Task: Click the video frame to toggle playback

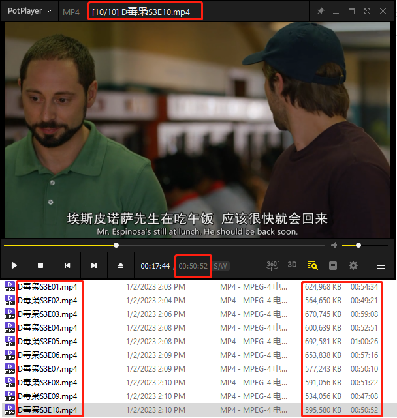Action: coord(197,130)
